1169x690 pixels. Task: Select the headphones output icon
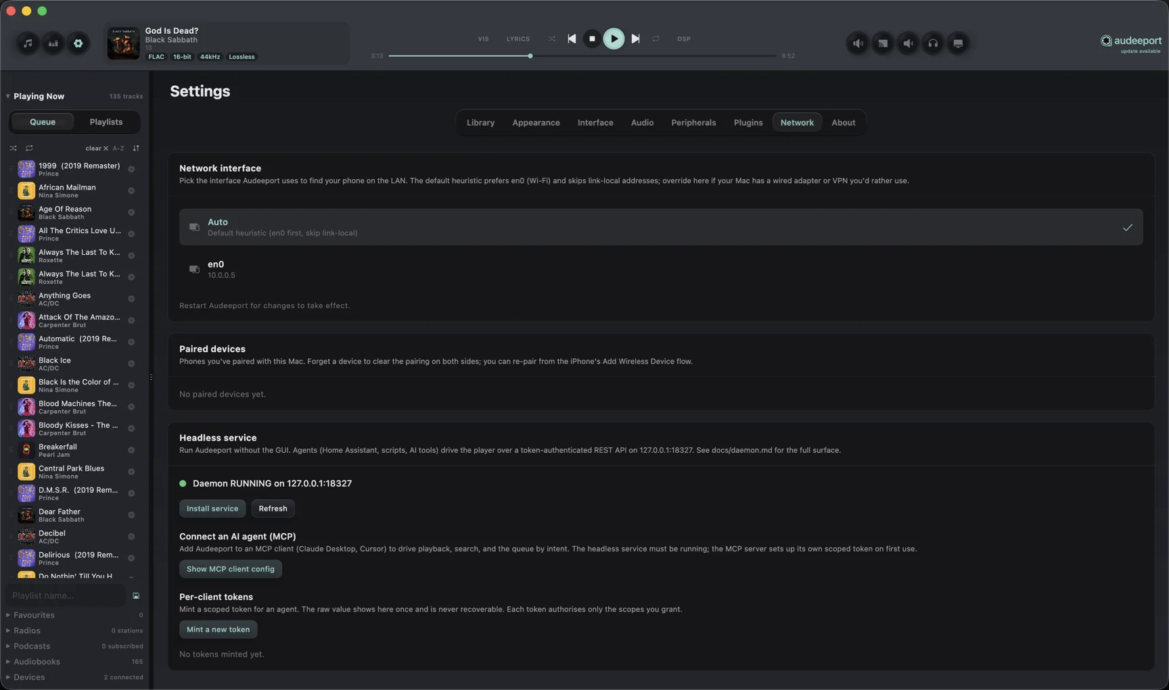tap(933, 43)
